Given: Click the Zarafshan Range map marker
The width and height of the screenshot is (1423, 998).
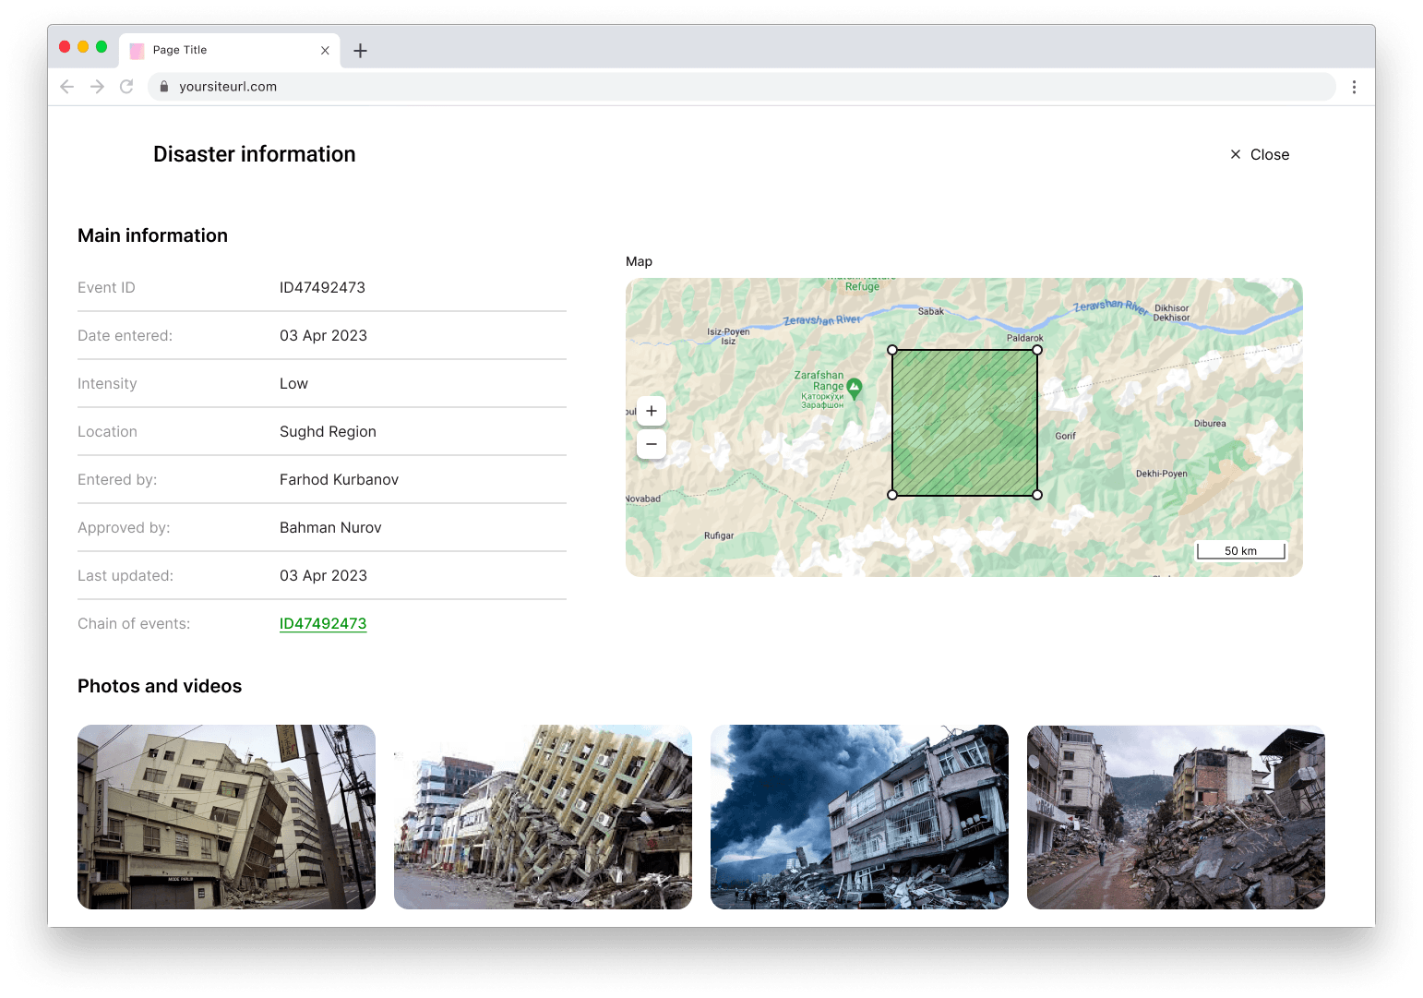Looking at the screenshot, I should click(855, 388).
